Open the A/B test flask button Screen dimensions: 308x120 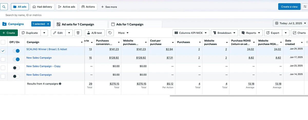95,33
